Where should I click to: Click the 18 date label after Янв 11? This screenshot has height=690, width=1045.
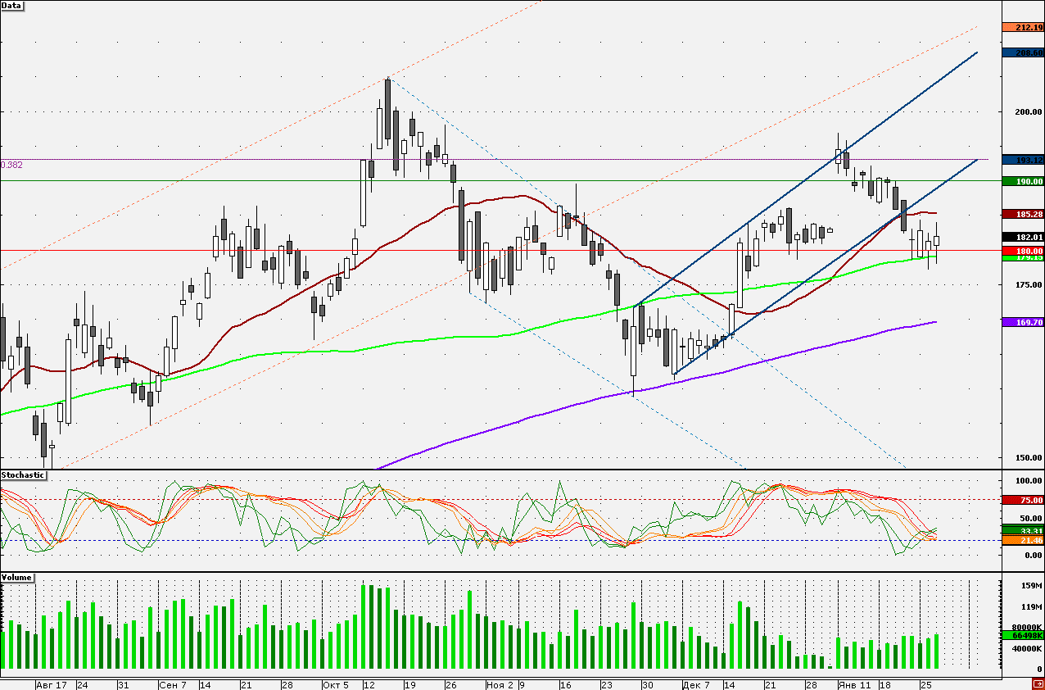[884, 684]
